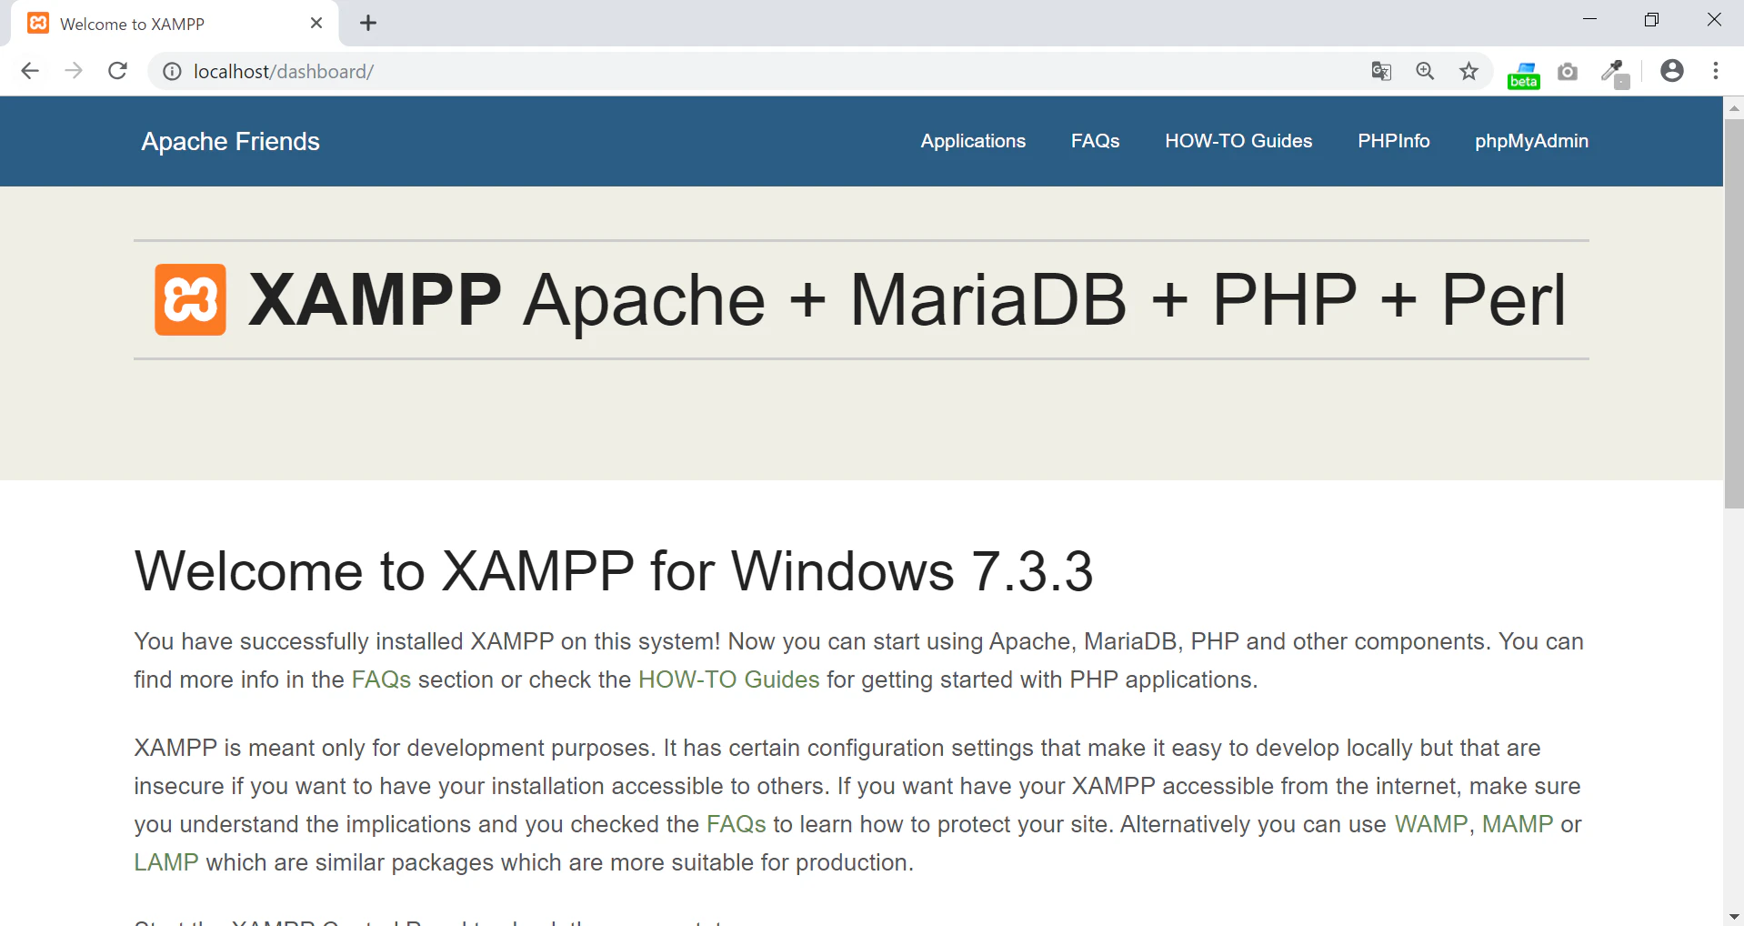Close the Welcome to XAMPP tab
Screen dimensions: 1744x926
(x=316, y=24)
